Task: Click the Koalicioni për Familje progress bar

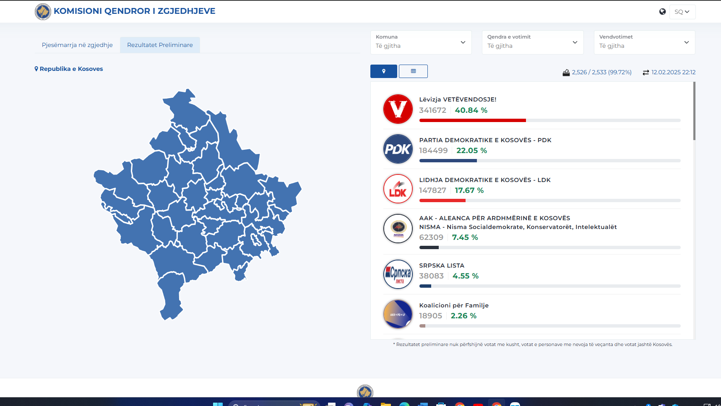Action: click(422, 326)
